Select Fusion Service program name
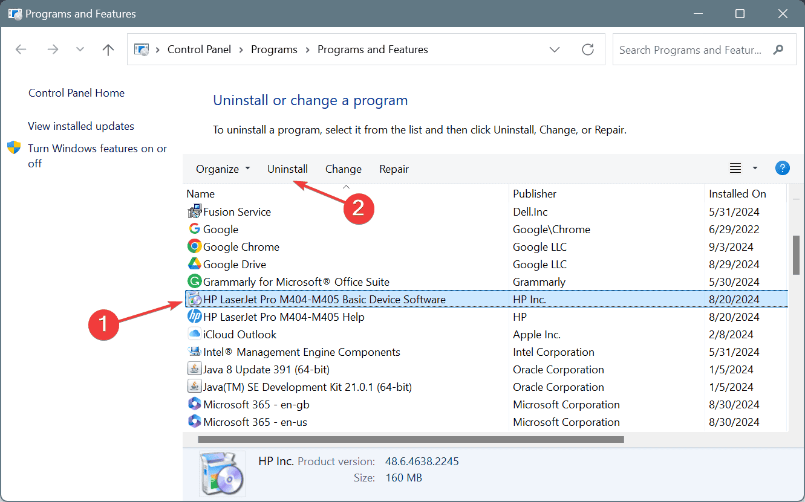The width and height of the screenshot is (805, 502). pos(237,212)
